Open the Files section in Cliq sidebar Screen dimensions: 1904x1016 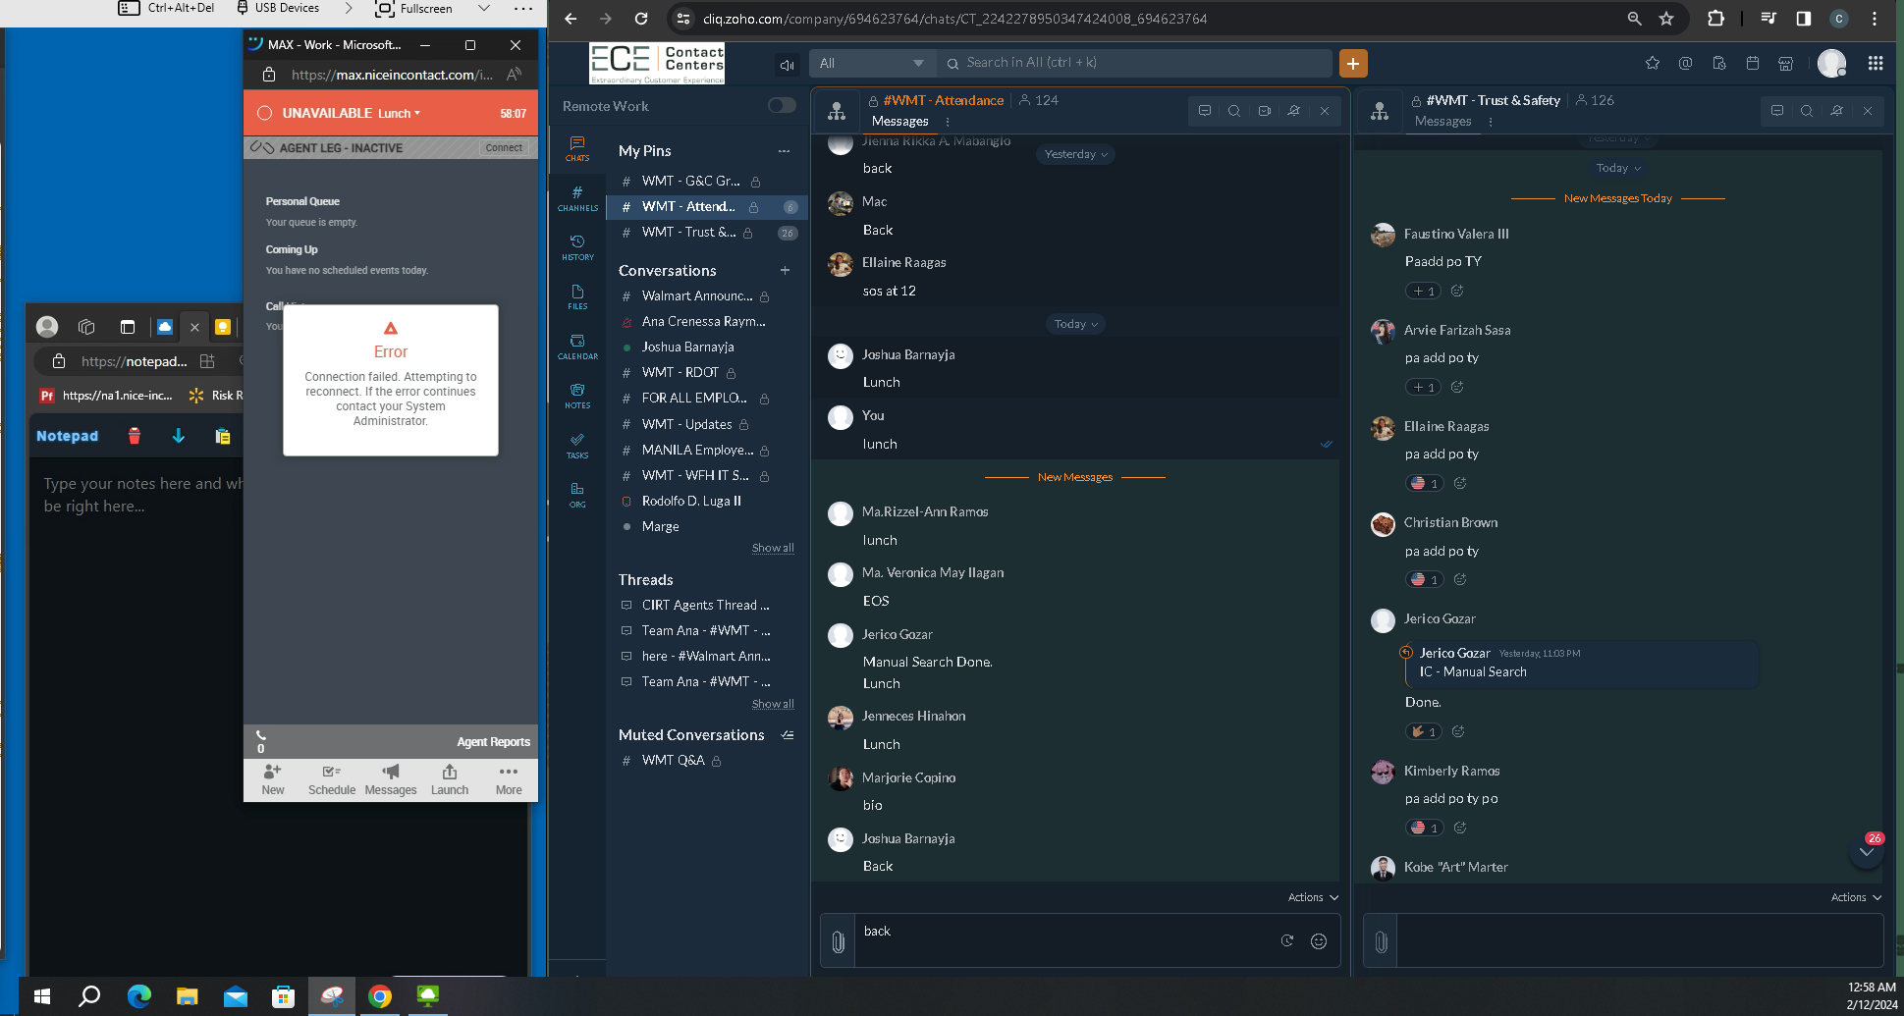pyautogui.click(x=577, y=296)
